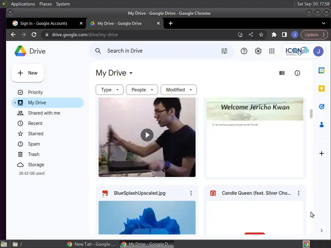331x248 pixels.
Task: Select My Drive in the sidebar
Action: (x=48, y=103)
